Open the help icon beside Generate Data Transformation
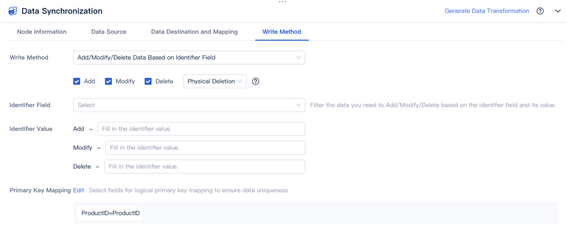The image size is (567, 229). (540, 11)
